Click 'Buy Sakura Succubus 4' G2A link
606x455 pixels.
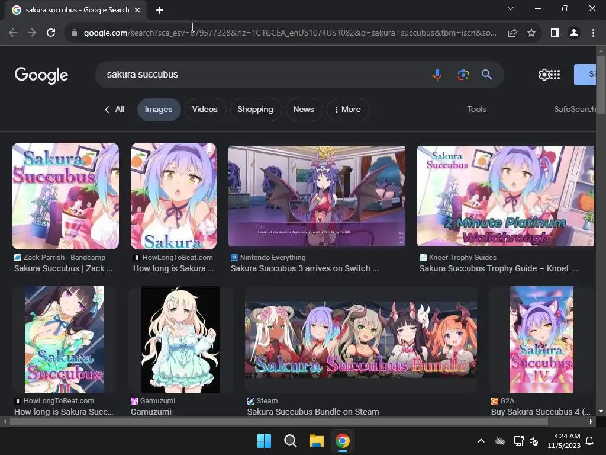541,412
